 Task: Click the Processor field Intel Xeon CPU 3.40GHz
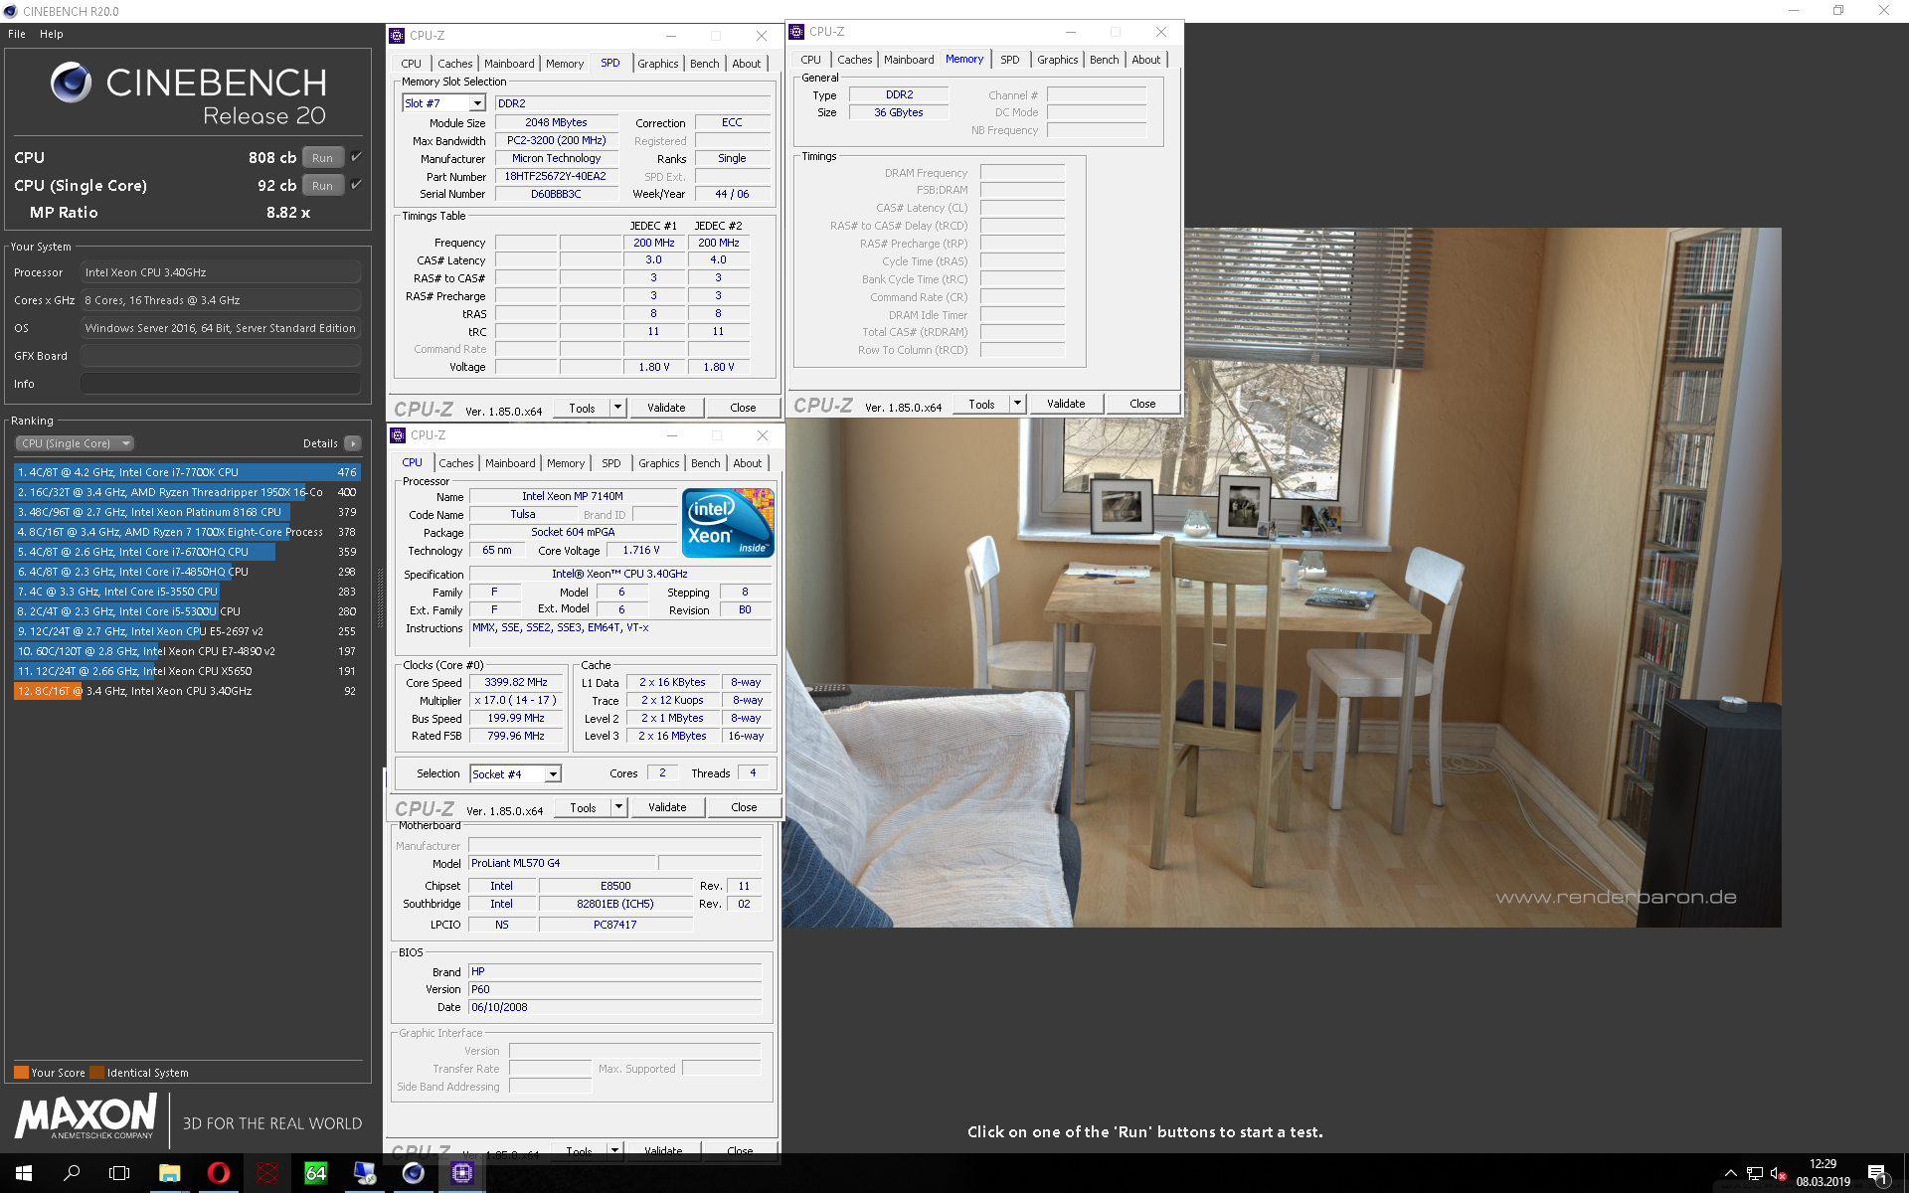pos(221,272)
